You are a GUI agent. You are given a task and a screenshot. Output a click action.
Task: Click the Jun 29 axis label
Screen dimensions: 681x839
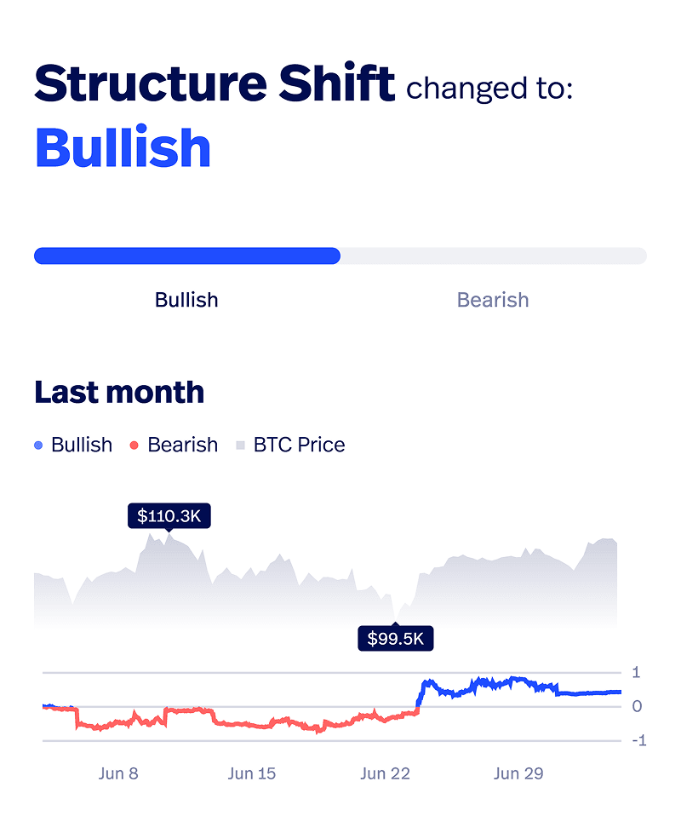(518, 773)
